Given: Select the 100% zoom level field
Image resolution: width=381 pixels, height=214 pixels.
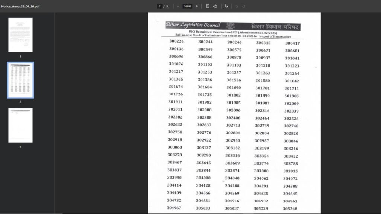Looking at the screenshot, I should pos(188,6).
